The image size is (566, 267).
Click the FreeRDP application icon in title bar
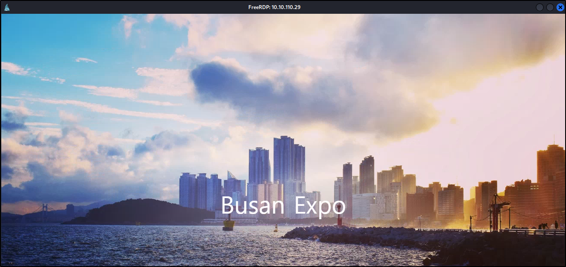[x=7, y=7]
